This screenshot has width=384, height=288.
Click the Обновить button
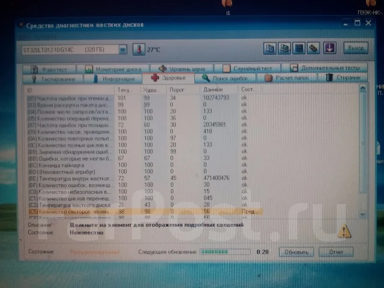point(296,252)
